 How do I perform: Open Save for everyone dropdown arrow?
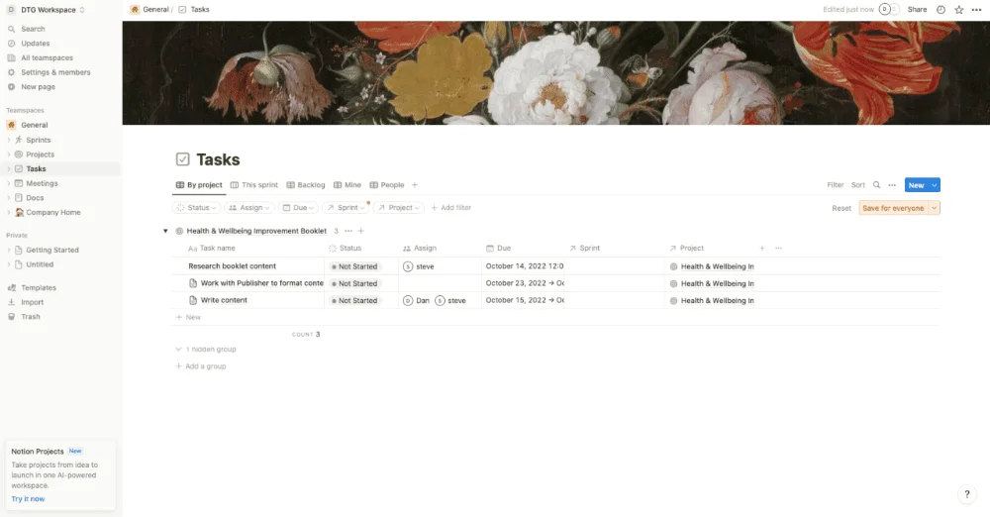point(934,208)
